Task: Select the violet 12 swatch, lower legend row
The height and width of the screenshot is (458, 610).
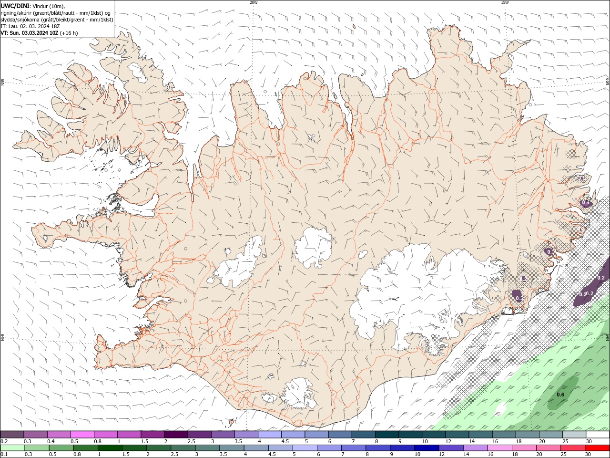Action: [x=450, y=448]
